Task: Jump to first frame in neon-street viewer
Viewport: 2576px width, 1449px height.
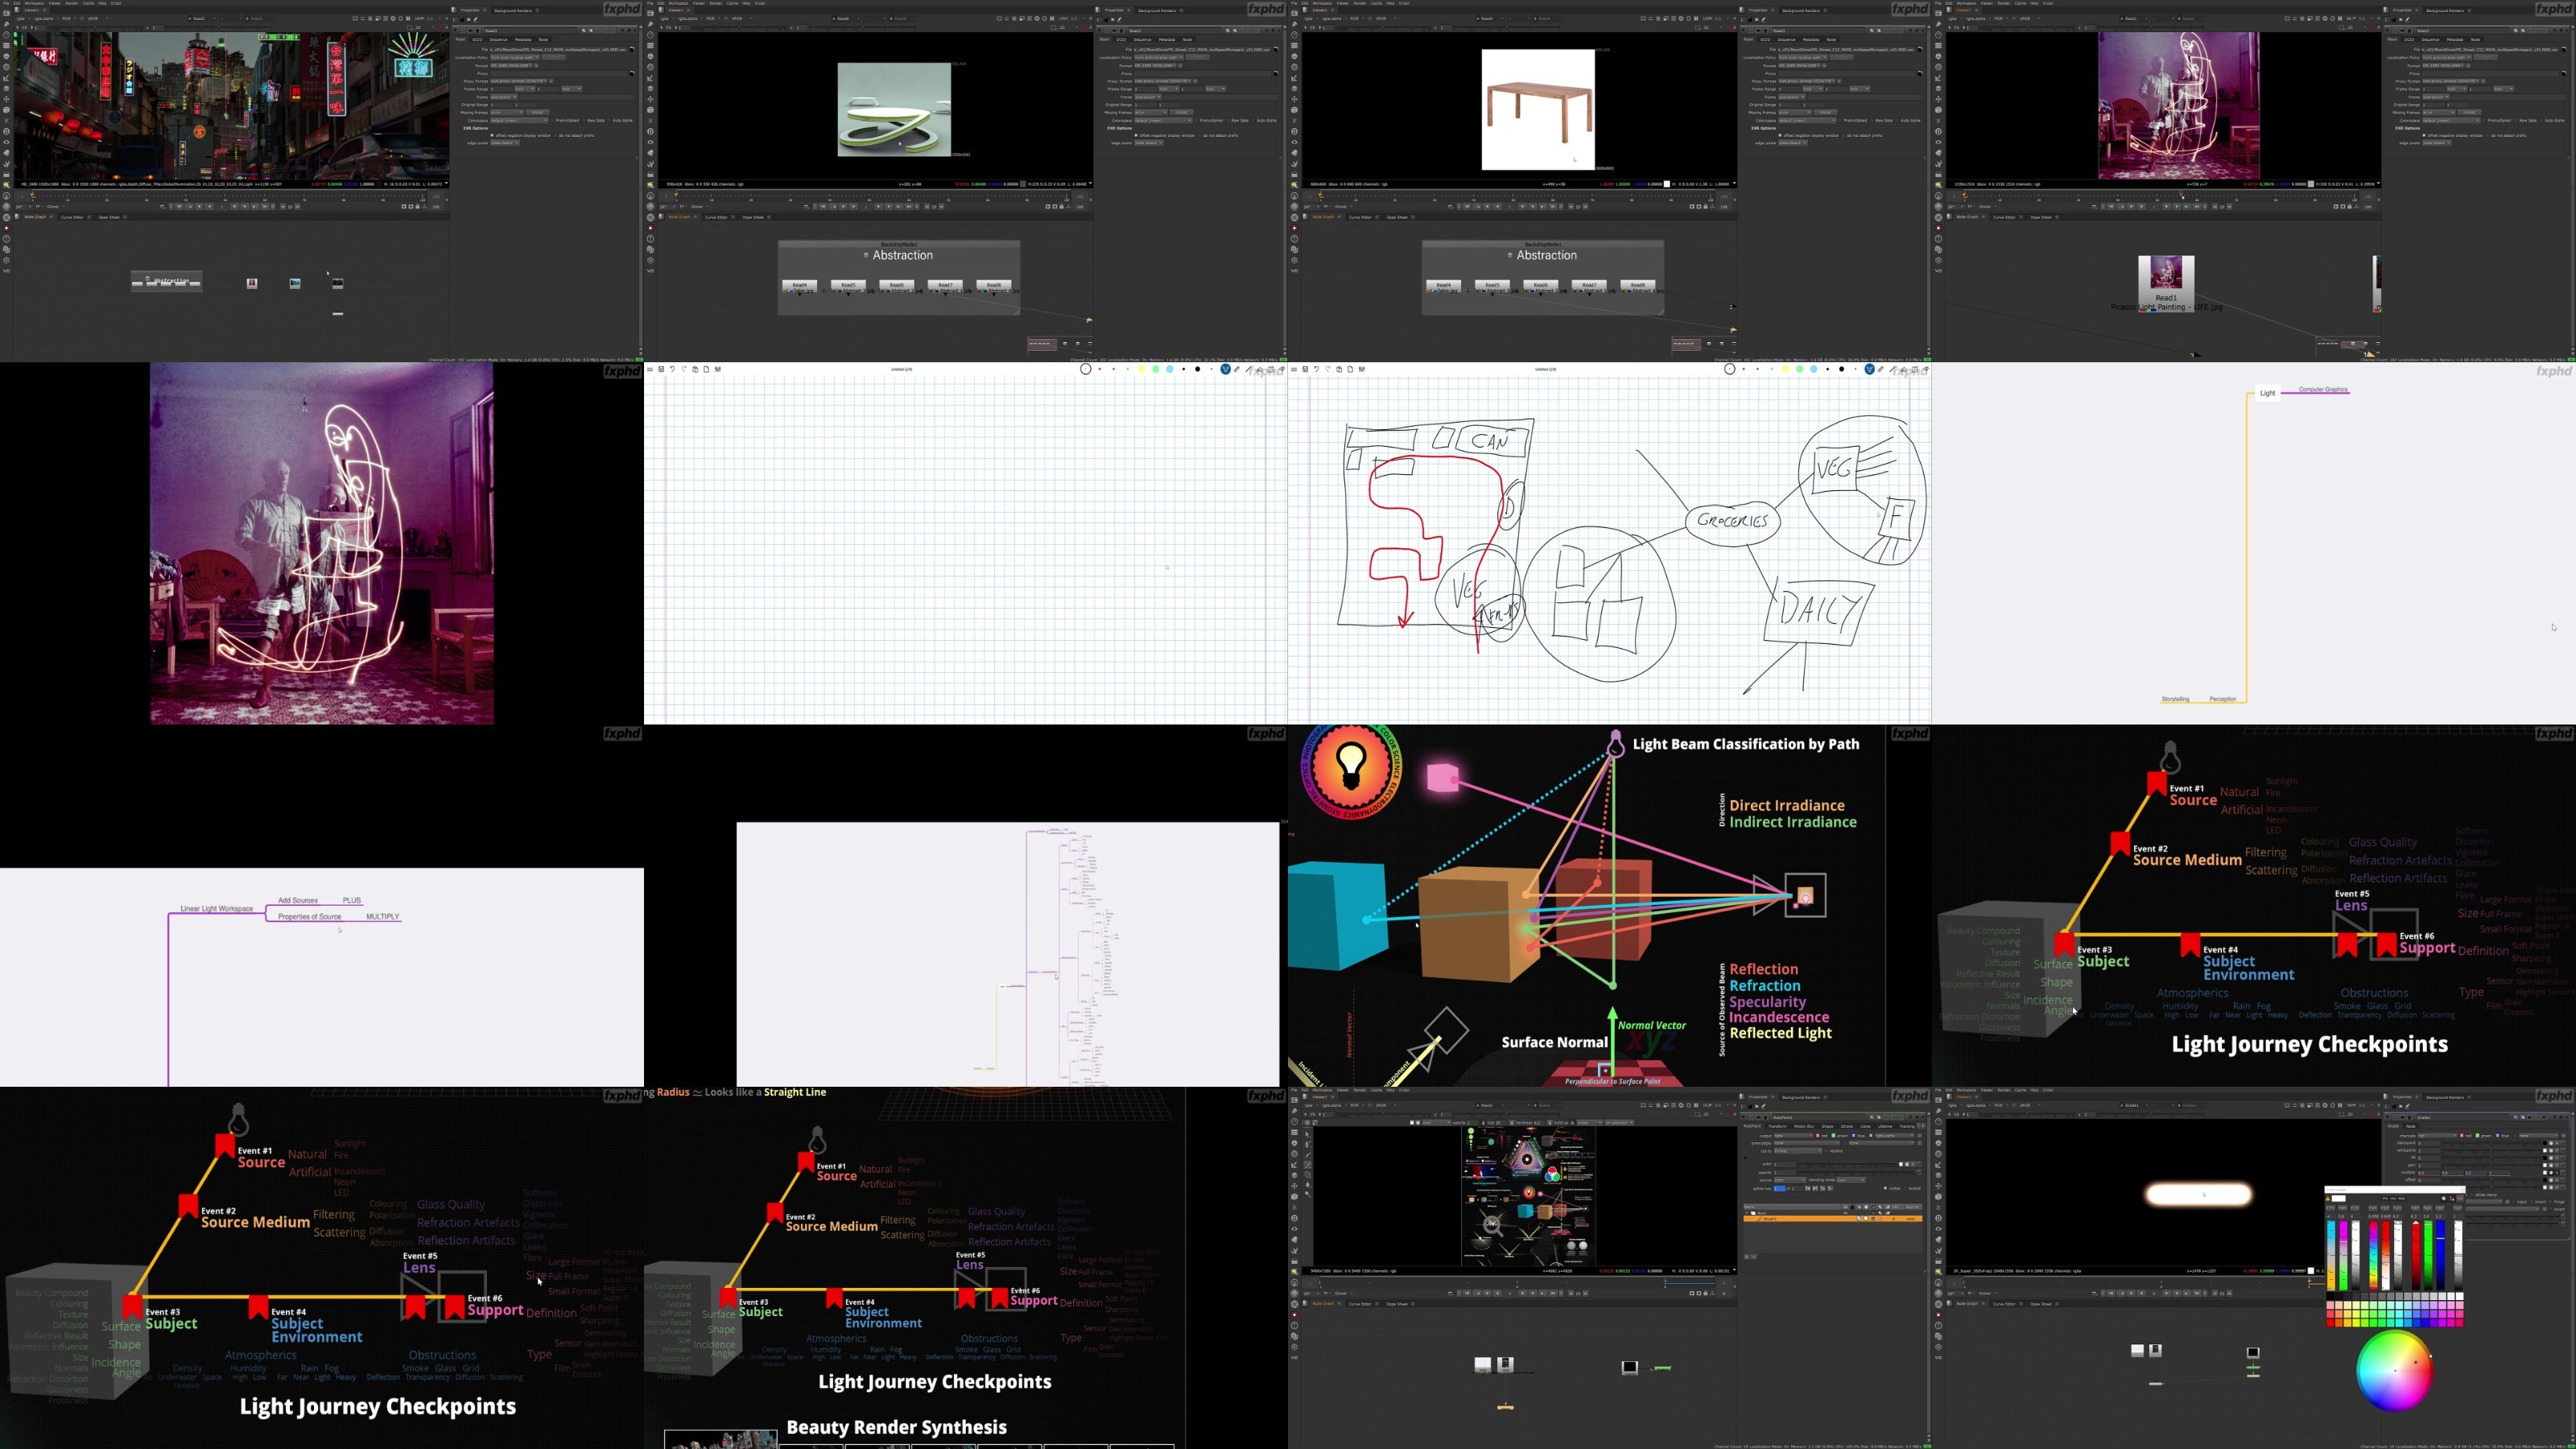Action: coord(179,206)
